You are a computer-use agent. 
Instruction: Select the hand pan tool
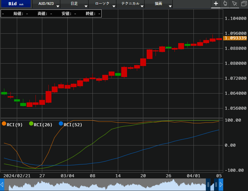tap(225, 4)
